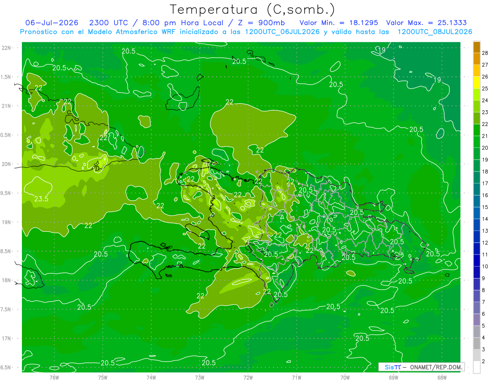496x383 pixels.
Task: Click '2300 UTC' time in header
Action: click(109, 23)
